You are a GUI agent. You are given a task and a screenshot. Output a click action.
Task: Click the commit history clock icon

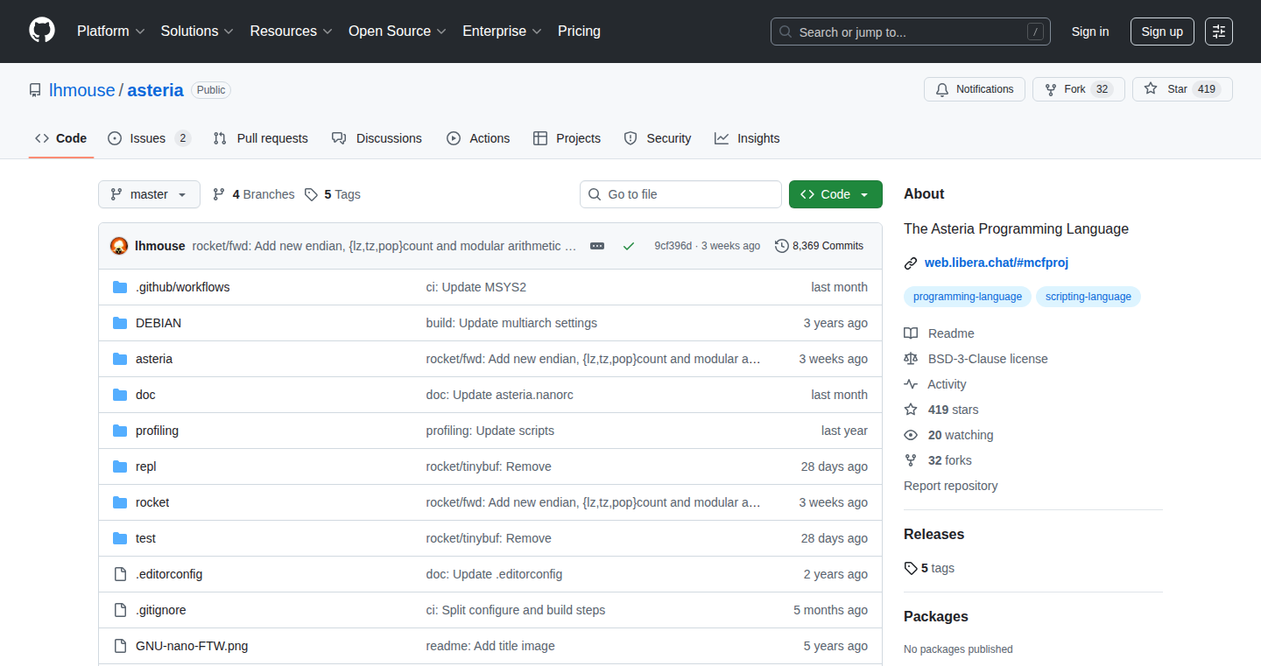[781, 246]
